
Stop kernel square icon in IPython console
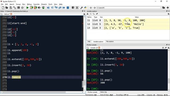pos(163,48)
